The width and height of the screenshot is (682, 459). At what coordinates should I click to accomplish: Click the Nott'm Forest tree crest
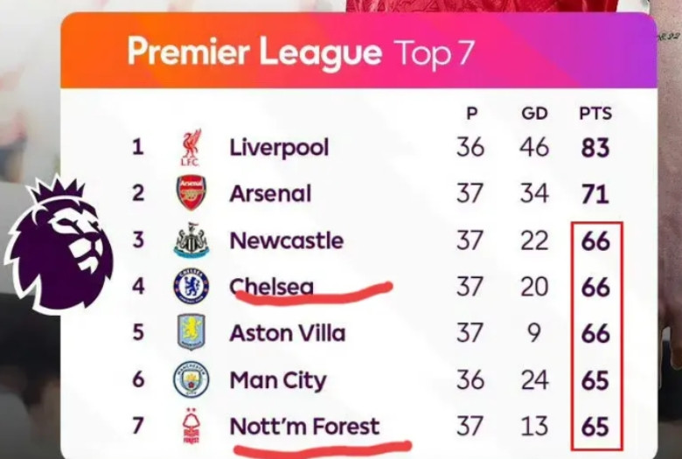point(191,426)
